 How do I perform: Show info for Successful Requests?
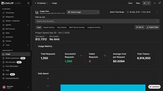click(x=81, y=56)
